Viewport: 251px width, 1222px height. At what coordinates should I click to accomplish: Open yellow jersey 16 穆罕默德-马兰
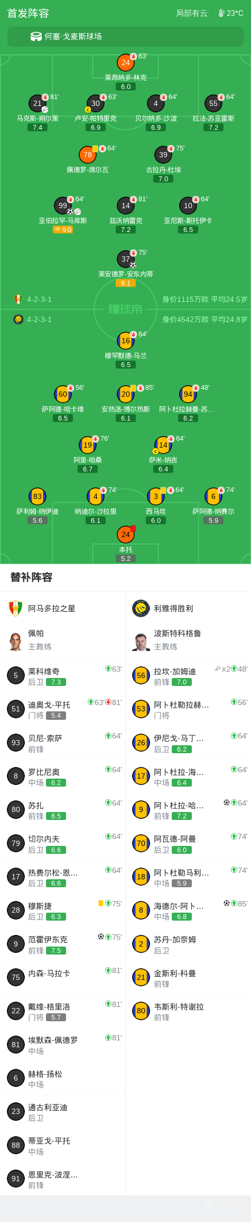[126, 341]
